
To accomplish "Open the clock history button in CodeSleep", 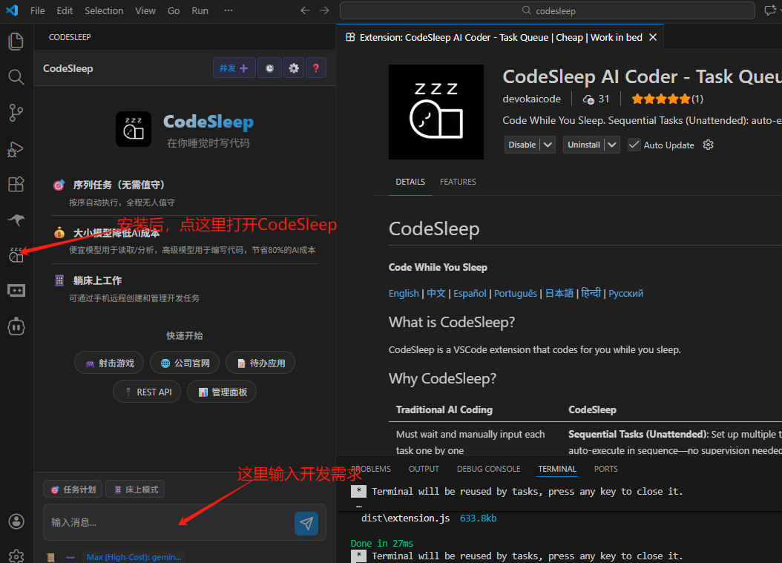I will (x=269, y=68).
